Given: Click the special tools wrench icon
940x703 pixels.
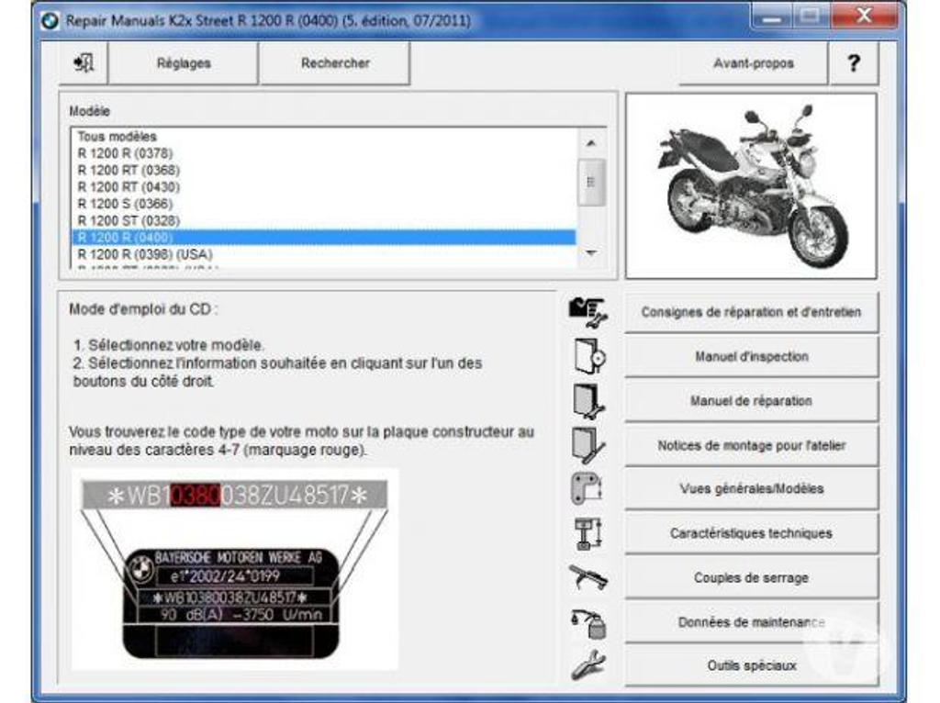Looking at the screenshot, I should coord(588,665).
